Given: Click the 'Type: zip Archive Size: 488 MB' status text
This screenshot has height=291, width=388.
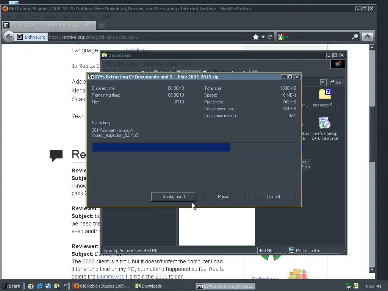Looking at the screenshot, I should coord(130,250).
